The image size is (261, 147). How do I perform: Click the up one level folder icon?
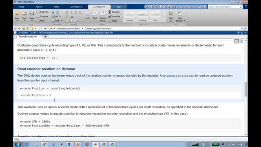(24, 29)
